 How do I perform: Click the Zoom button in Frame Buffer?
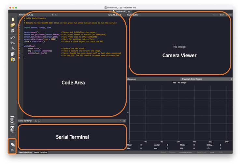[222, 15]
